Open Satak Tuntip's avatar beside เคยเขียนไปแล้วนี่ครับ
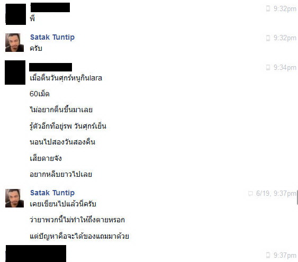The height and width of the screenshot is (262, 298). (x=14, y=198)
